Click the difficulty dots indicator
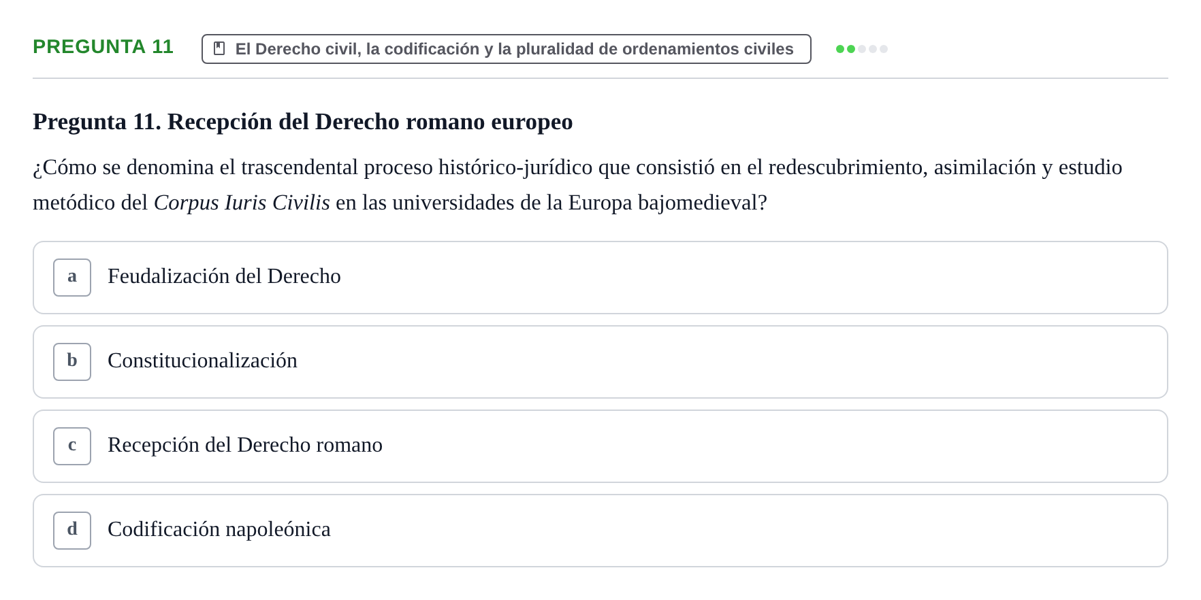 tap(862, 49)
